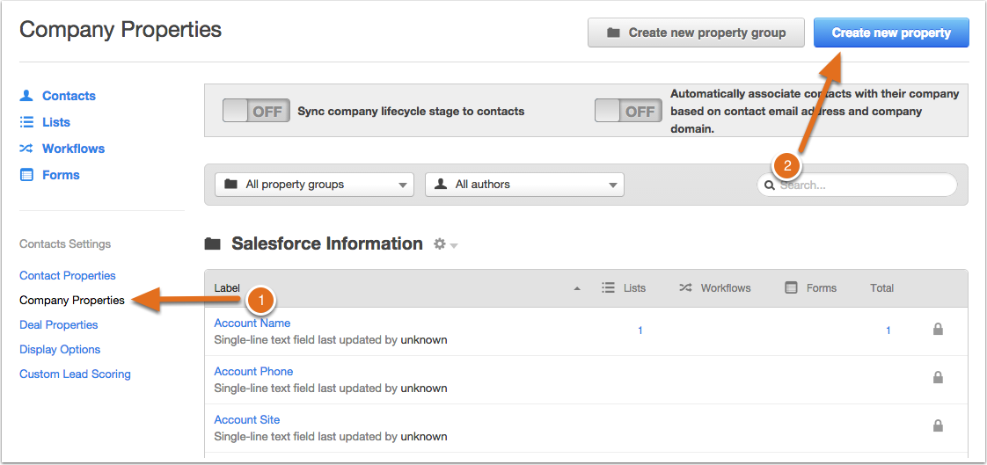Open Salesforce Information gear settings menu

point(445,244)
